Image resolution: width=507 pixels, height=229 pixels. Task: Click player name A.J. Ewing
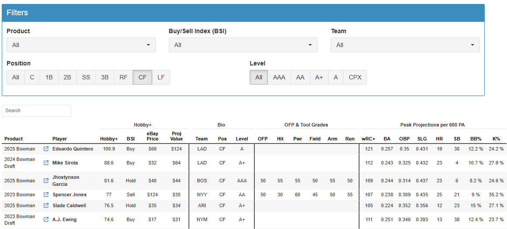pyautogui.click(x=64, y=219)
